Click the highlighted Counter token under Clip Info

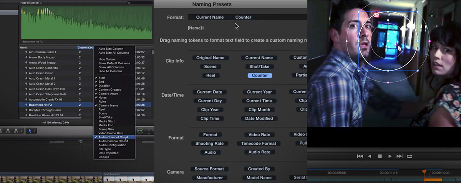click(260, 75)
